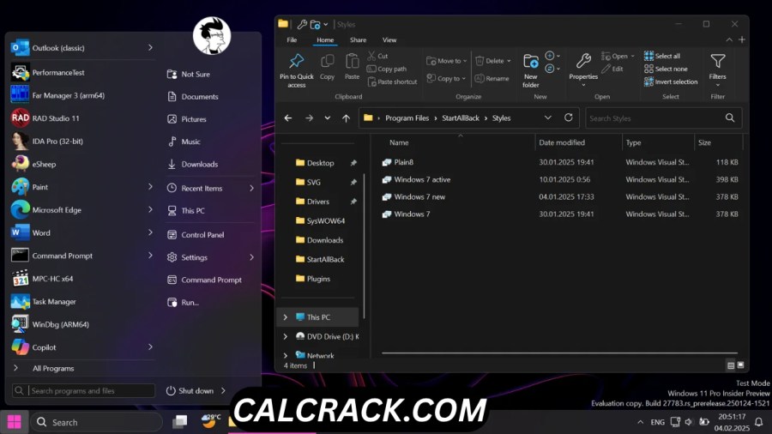
Task: Launch IDA Pro (32-bit)
Action: pos(82,142)
